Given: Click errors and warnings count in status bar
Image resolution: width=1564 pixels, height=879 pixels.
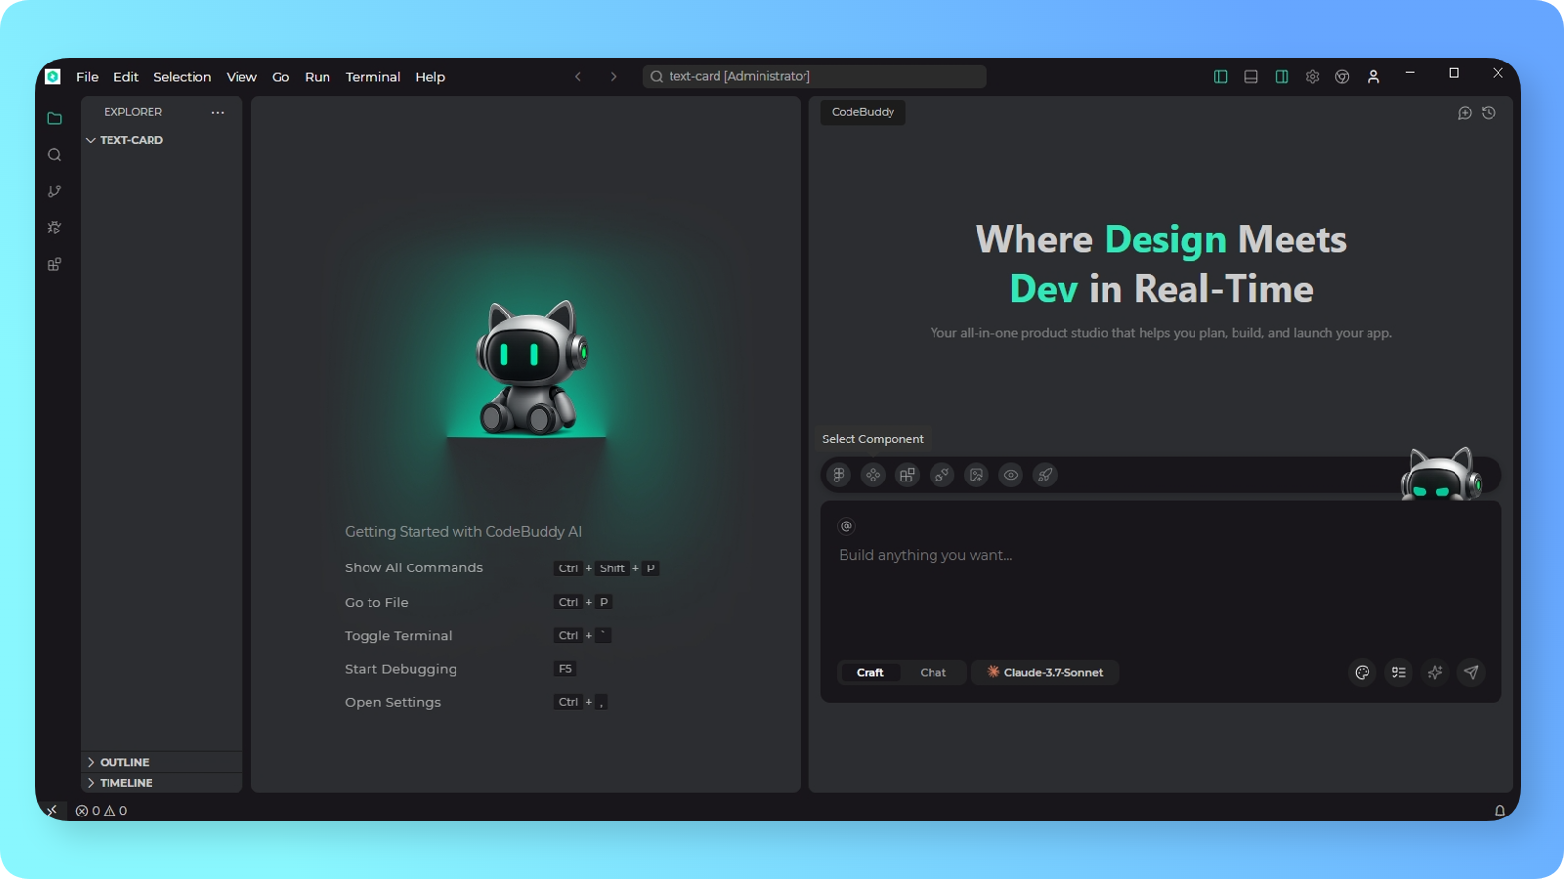Looking at the screenshot, I should tap(102, 811).
